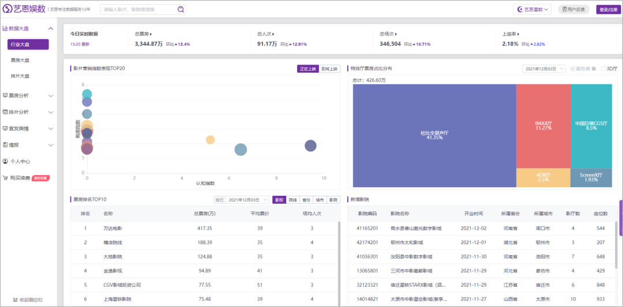
Task: Open the 艺恩星数 dropdown
Action: 532,9
